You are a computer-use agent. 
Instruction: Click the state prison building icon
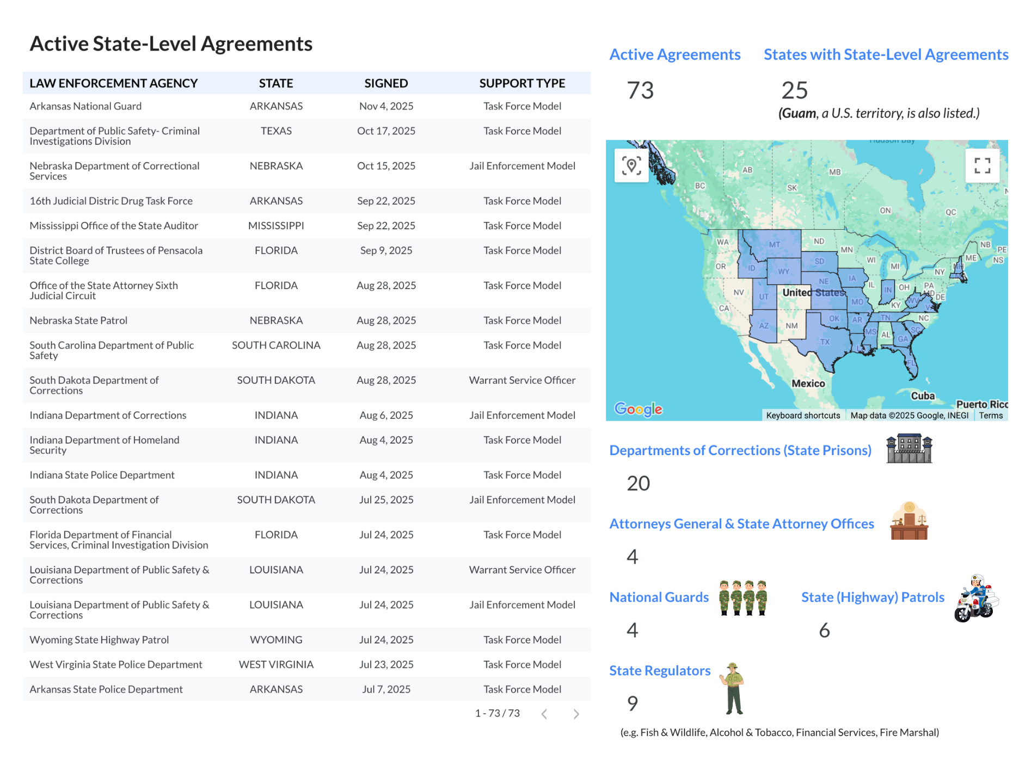pyautogui.click(x=909, y=449)
